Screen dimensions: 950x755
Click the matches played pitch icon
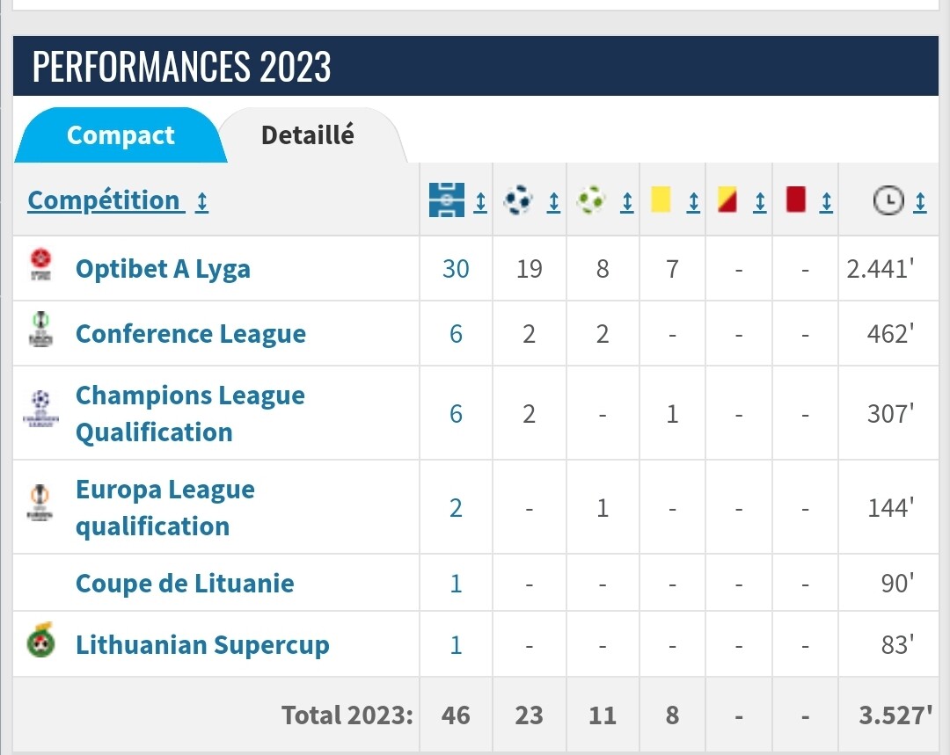click(x=447, y=200)
